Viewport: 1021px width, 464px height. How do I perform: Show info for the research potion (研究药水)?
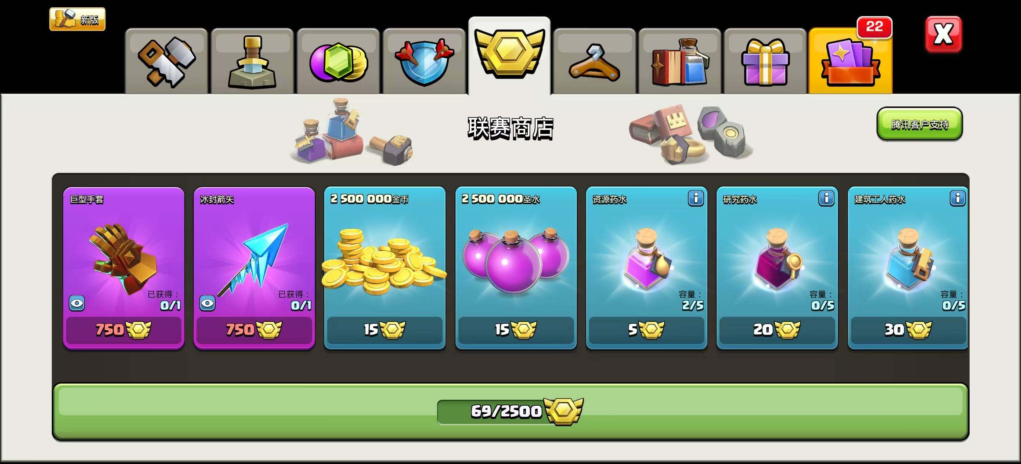[826, 198]
